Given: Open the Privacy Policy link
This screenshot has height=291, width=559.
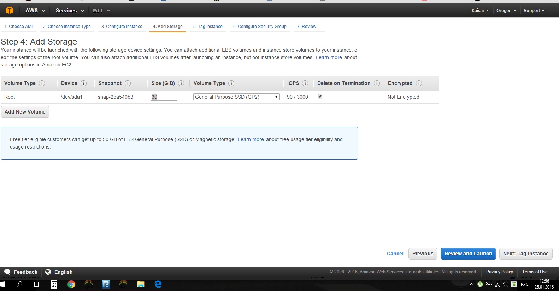Looking at the screenshot, I should [x=500, y=272].
